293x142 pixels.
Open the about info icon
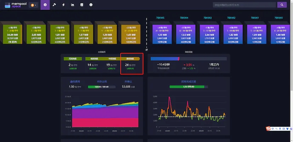tap(91, 5)
